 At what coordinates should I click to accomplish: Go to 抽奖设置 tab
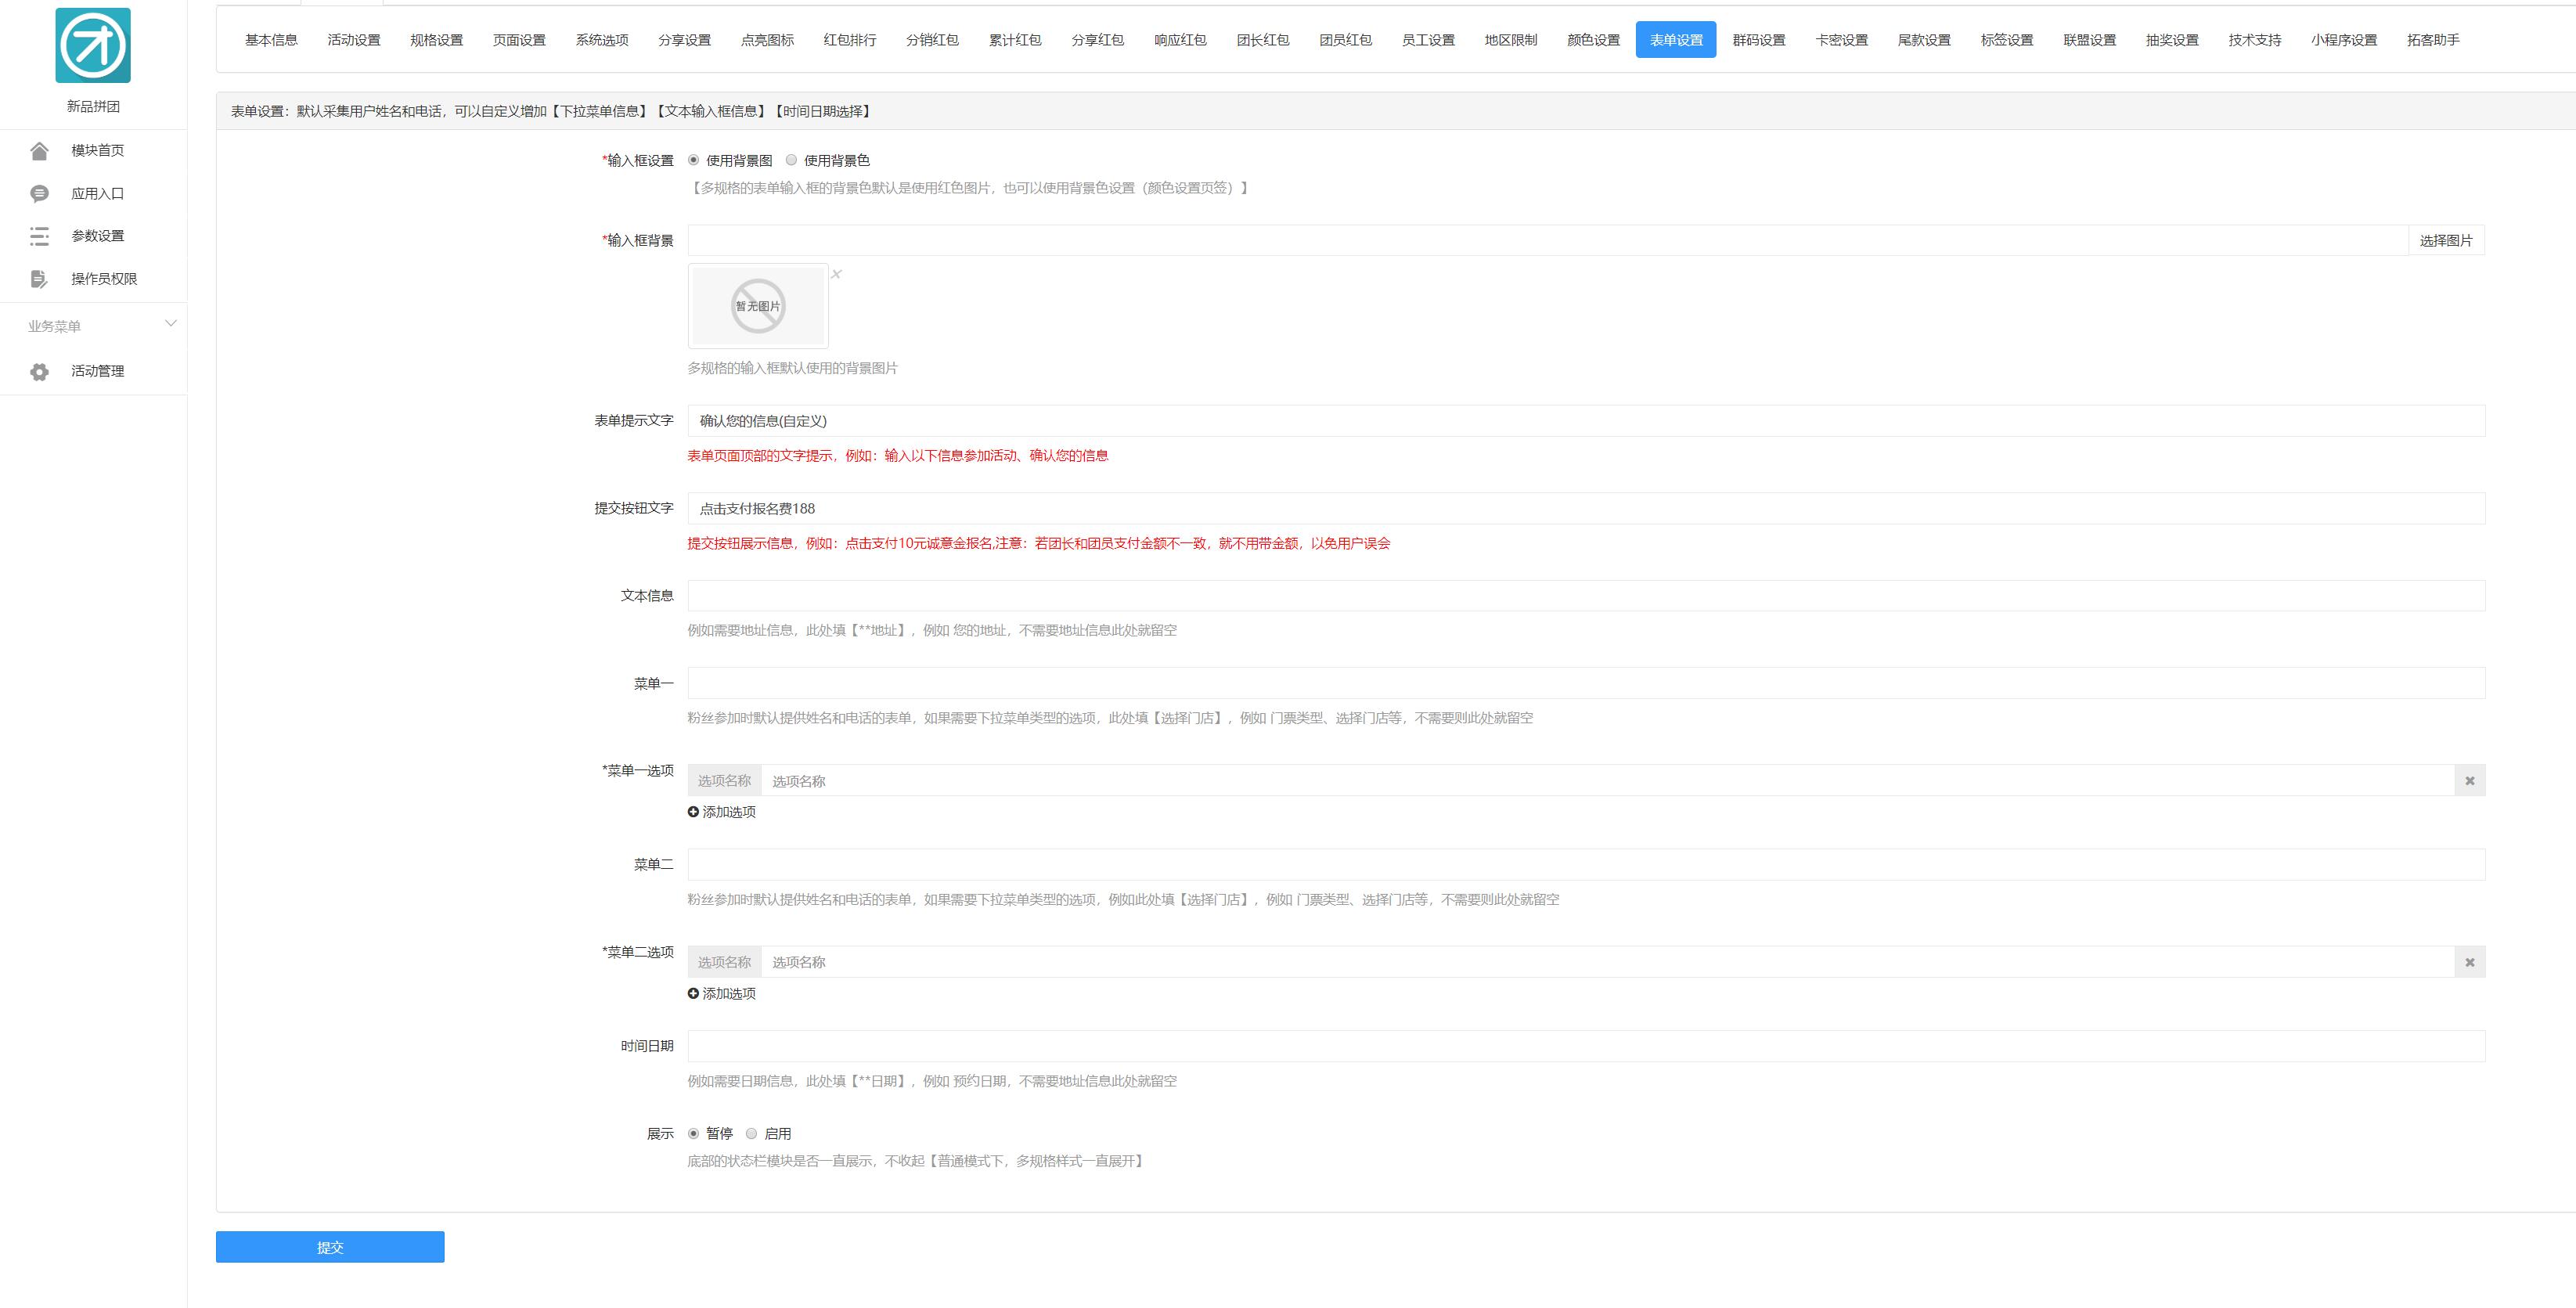(2172, 40)
